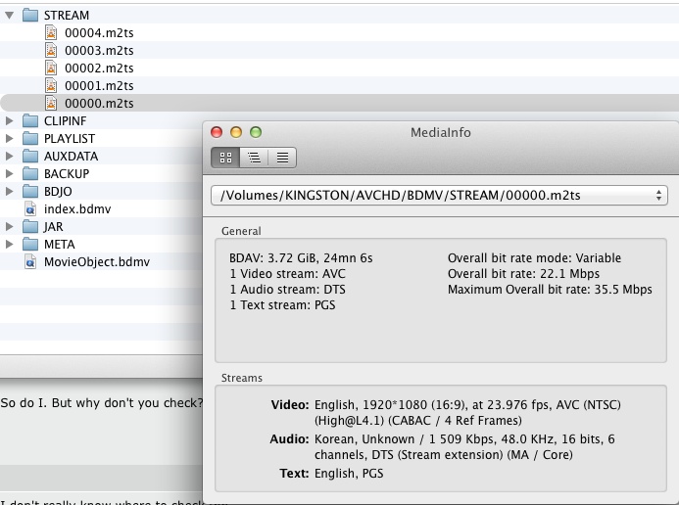Viewport: 679px width, 505px height.
Task: Expand the PLAYLIST folder
Action: [10, 139]
